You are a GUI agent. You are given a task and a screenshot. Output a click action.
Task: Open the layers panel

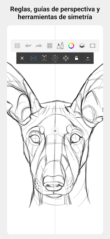[82, 46]
